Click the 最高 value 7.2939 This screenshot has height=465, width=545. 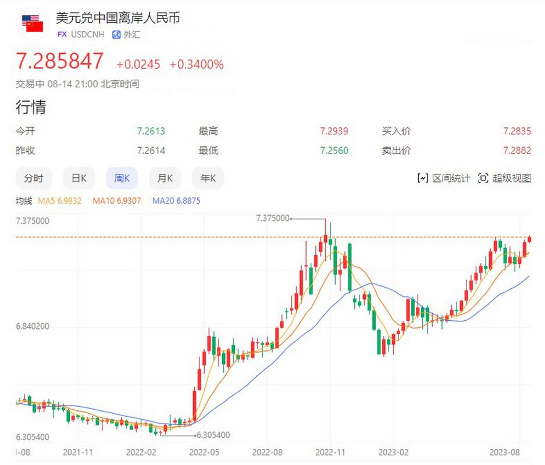[x=334, y=131]
